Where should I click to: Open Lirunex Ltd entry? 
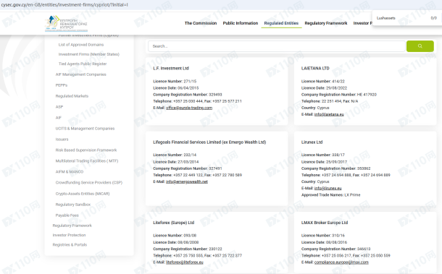[x=312, y=142]
